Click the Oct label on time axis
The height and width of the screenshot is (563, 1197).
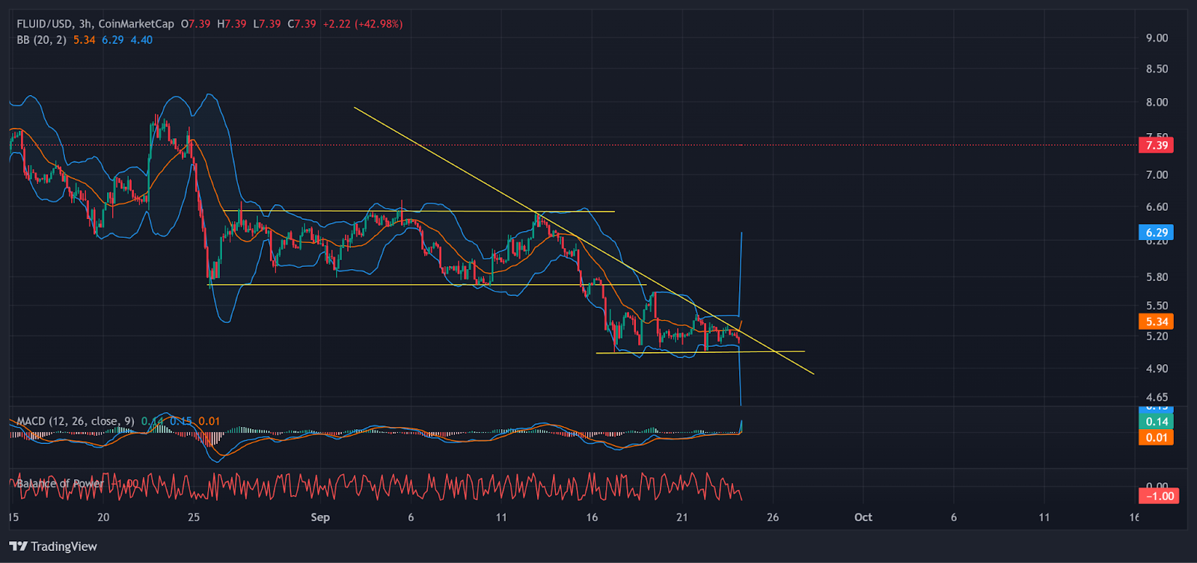(863, 517)
